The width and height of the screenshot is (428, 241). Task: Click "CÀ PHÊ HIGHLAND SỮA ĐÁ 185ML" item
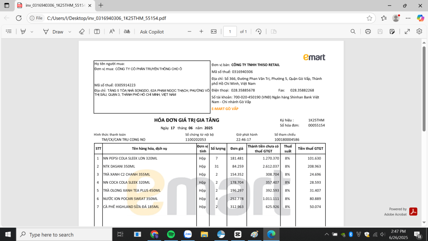pyautogui.click(x=131, y=207)
